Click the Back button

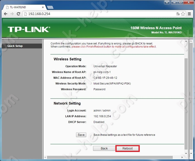point(104,148)
